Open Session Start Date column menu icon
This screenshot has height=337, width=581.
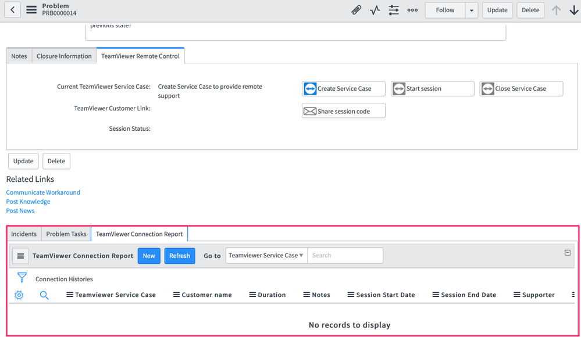351,295
